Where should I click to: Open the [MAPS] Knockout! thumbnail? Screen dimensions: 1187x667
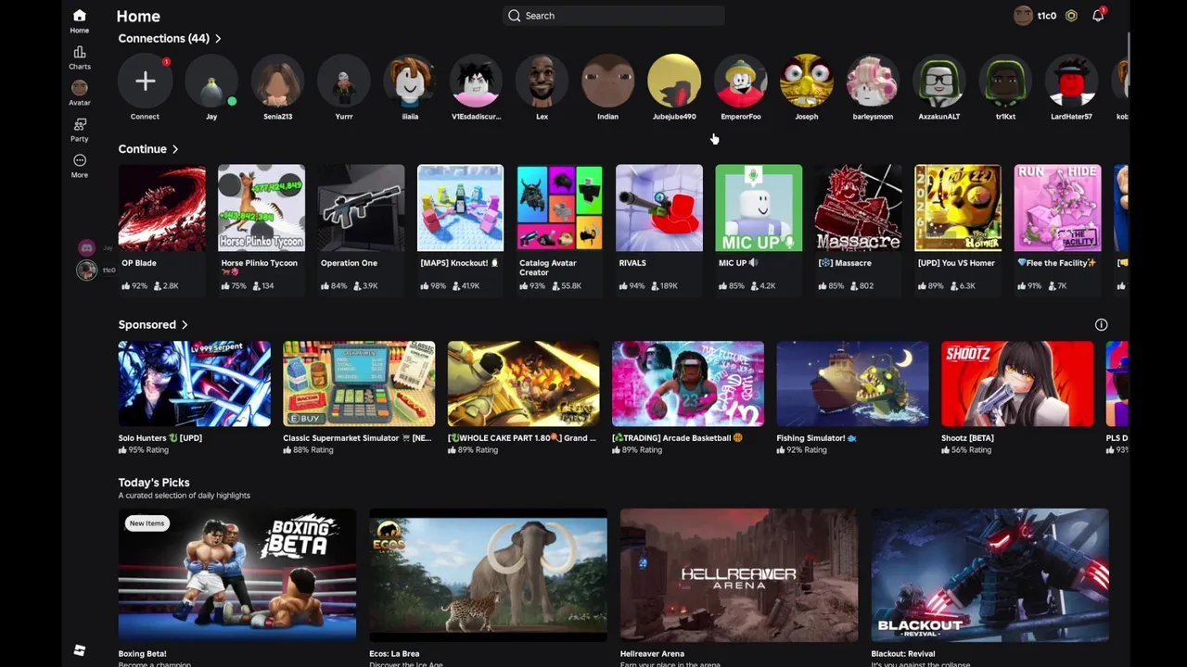(460, 208)
